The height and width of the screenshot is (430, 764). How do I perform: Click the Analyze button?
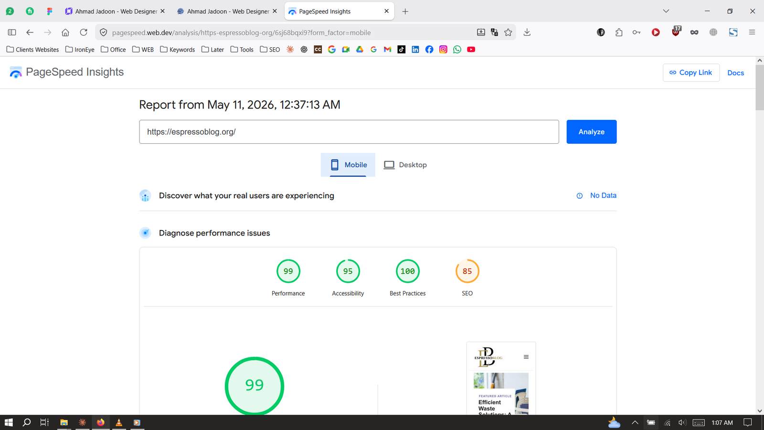pyautogui.click(x=591, y=132)
